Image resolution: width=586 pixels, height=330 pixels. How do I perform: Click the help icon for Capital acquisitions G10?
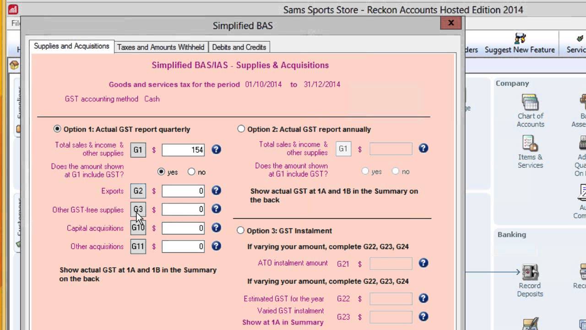(216, 228)
